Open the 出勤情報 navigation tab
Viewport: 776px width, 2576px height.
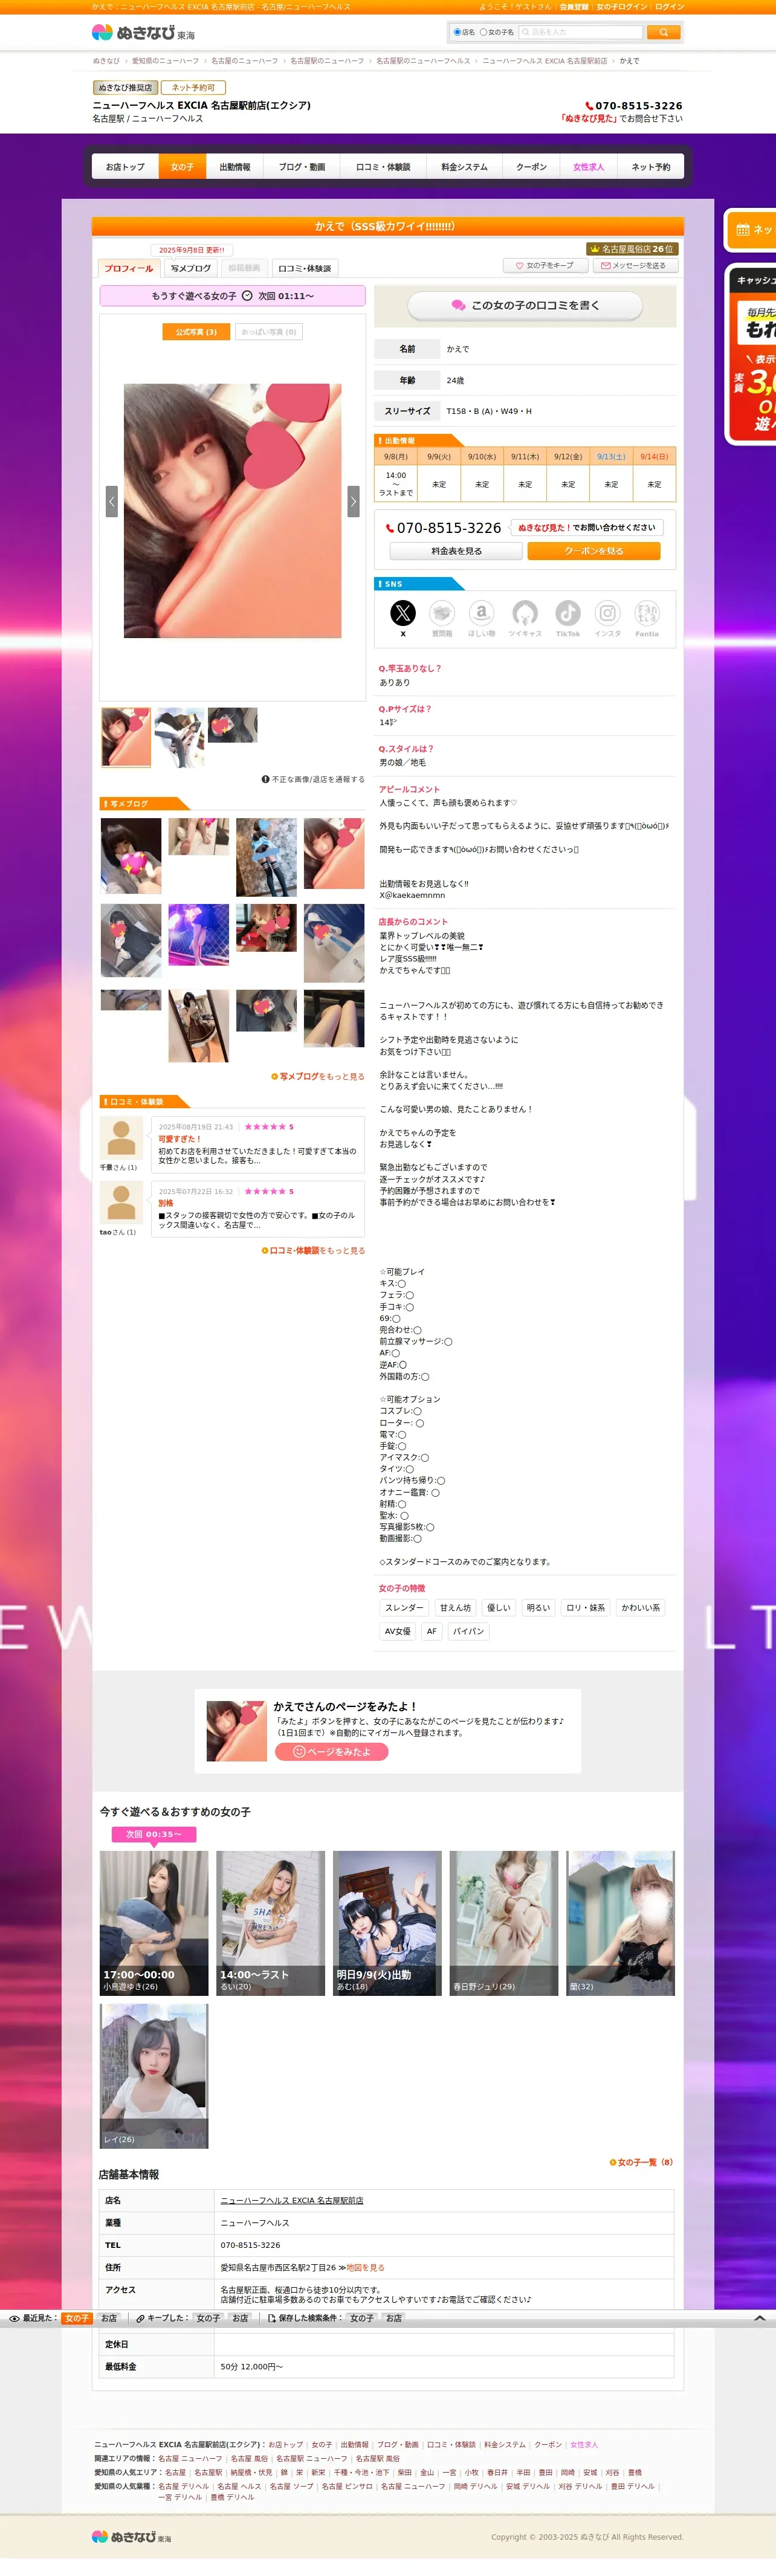tap(235, 167)
